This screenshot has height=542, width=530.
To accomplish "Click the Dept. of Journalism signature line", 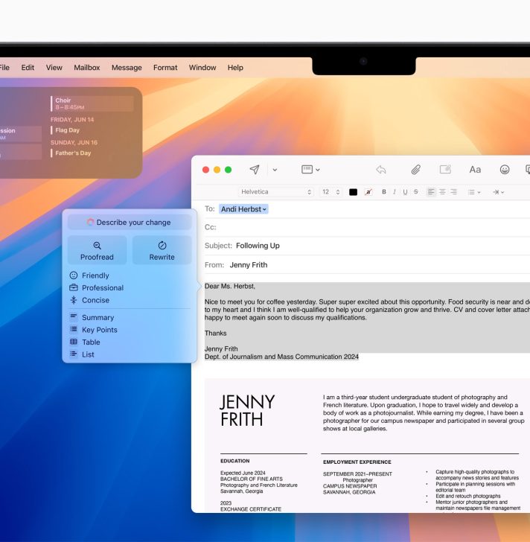I will (x=281, y=357).
